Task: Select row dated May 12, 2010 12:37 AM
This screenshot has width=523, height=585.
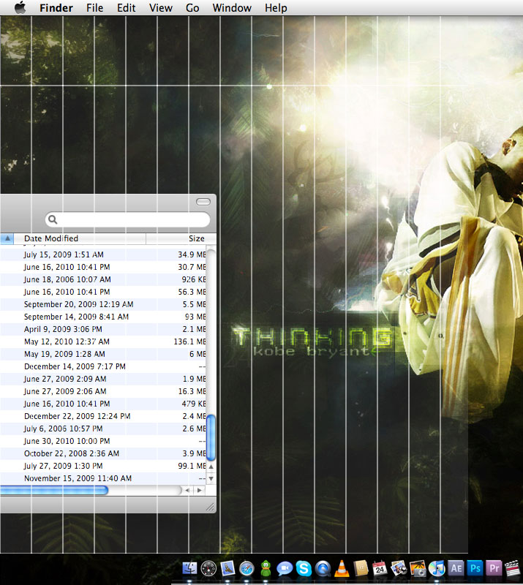Action: 103,341
